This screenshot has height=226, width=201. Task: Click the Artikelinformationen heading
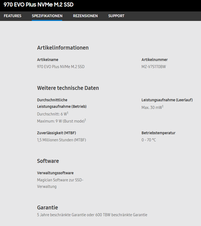pos(63,48)
